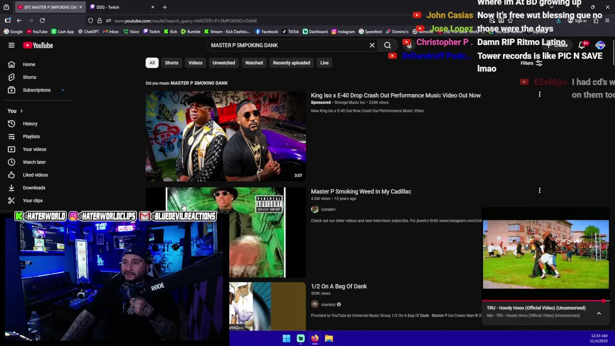The image size is (615, 346).
Task: Reload the page
Action: pyautogui.click(x=42, y=21)
